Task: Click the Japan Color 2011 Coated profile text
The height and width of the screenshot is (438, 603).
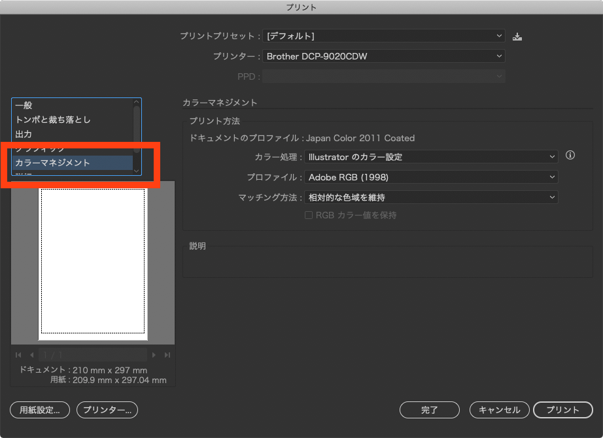Action: [x=360, y=138]
